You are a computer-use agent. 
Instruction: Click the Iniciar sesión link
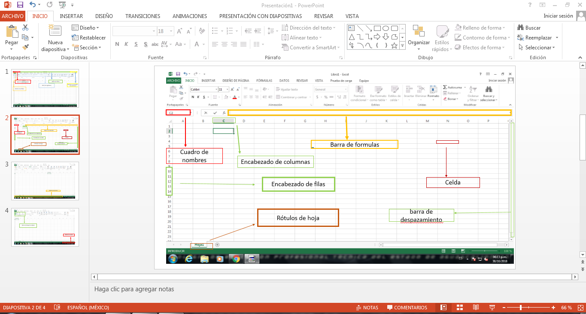pos(558,15)
